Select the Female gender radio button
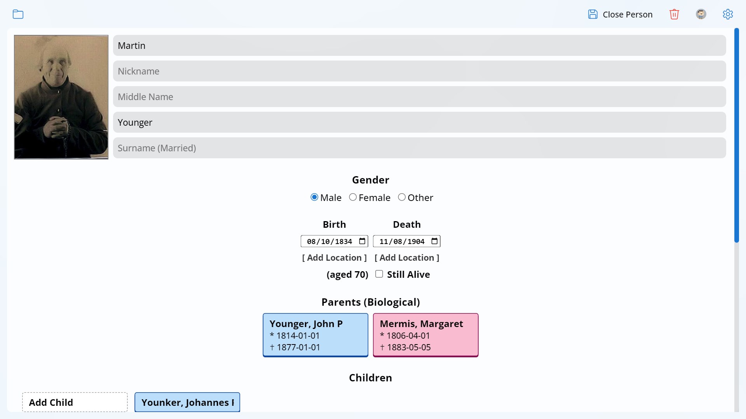Image resolution: width=746 pixels, height=419 pixels. (x=353, y=197)
